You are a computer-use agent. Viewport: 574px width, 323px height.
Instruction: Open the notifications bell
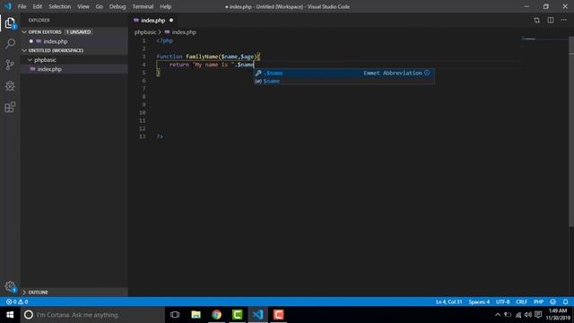(x=565, y=301)
